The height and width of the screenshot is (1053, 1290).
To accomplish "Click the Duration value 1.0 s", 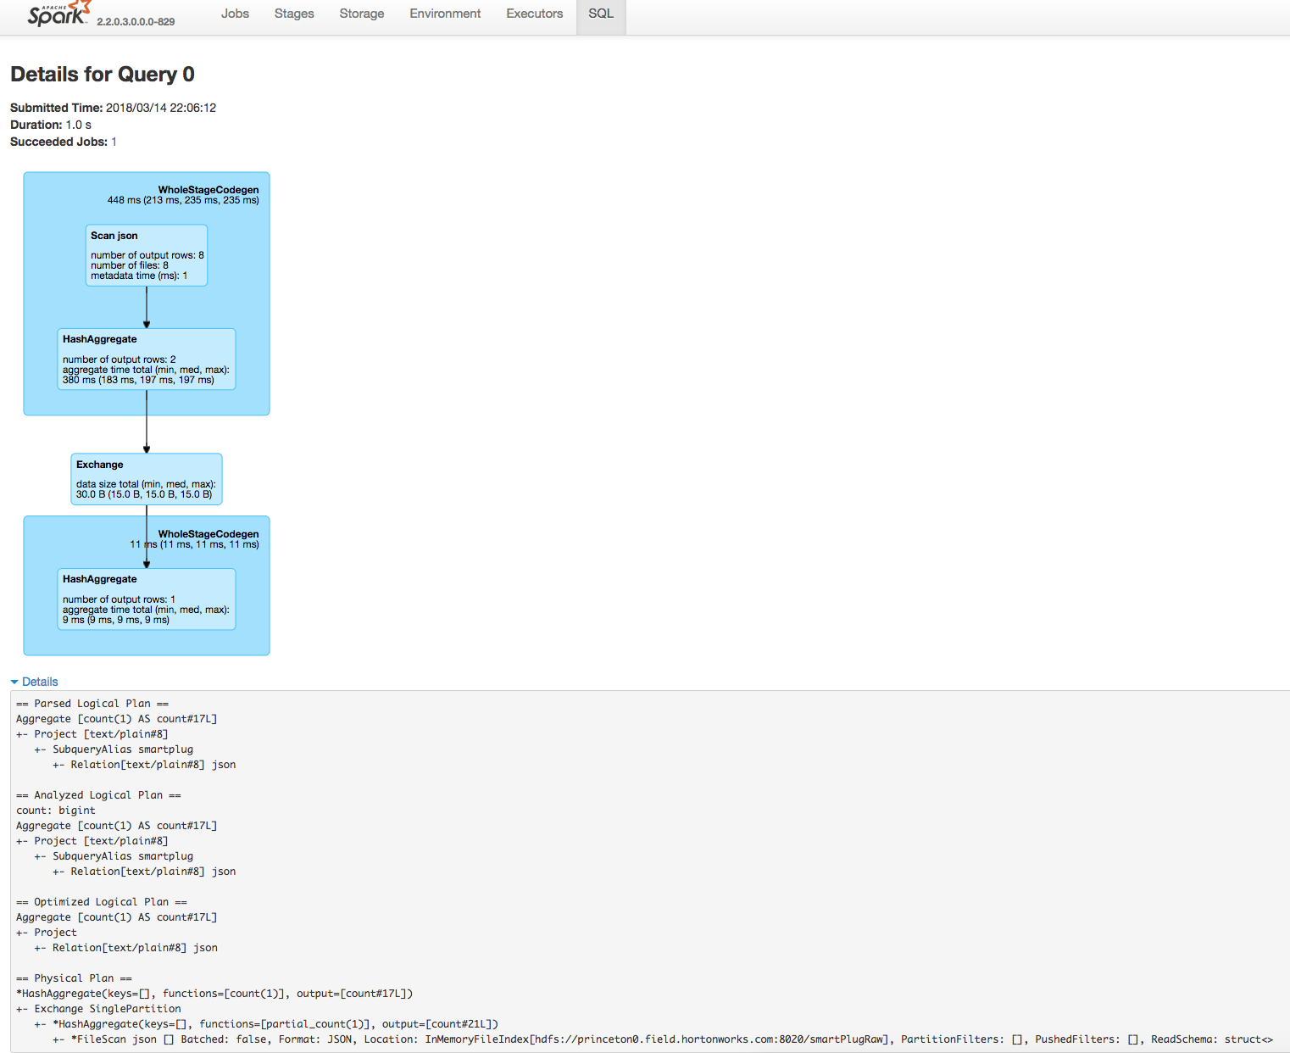I will (78, 125).
